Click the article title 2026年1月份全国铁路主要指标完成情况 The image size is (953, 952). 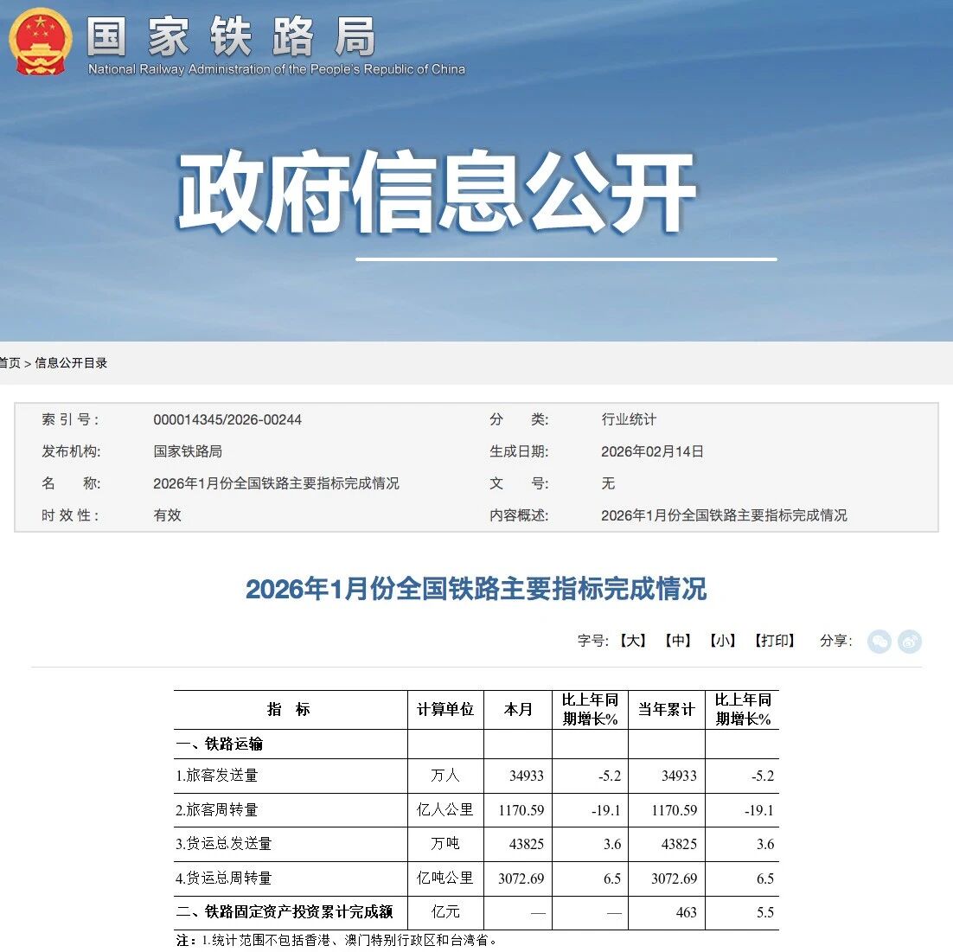click(x=476, y=589)
